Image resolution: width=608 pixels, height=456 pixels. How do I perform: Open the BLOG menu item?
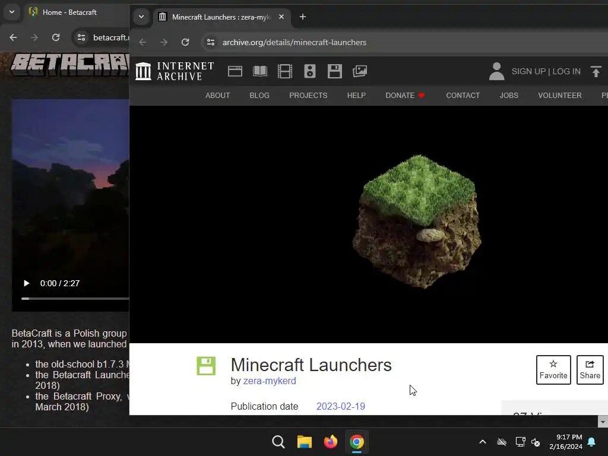[259, 96]
